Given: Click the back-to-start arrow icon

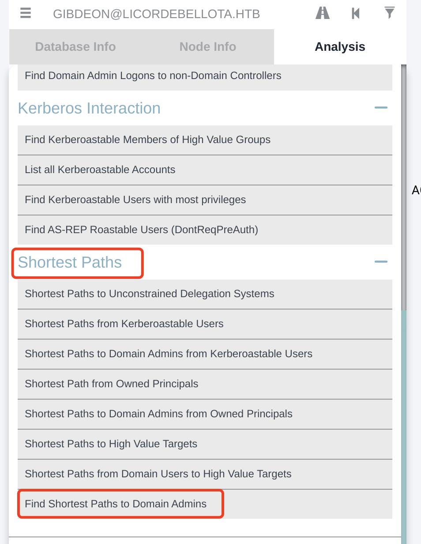Looking at the screenshot, I should pyautogui.click(x=356, y=13).
